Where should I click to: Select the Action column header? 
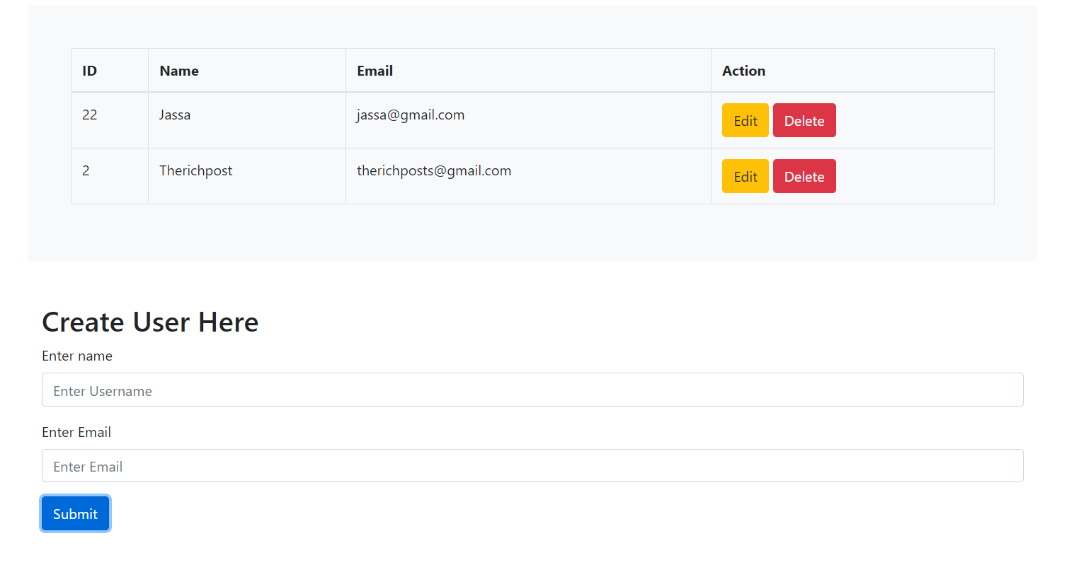(x=744, y=71)
